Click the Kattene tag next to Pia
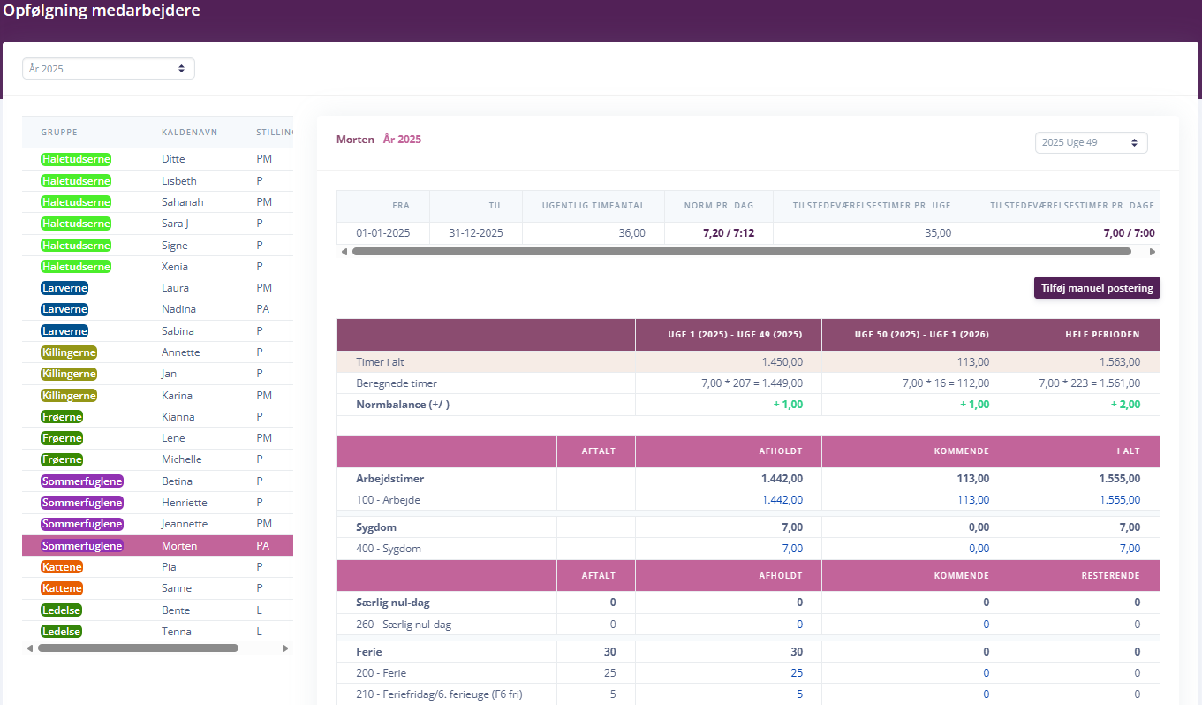This screenshot has height=705, width=1202. tap(62, 567)
